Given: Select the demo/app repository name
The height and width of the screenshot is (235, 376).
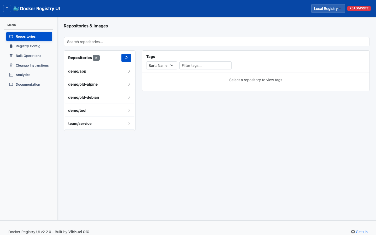Looking at the screenshot, I should [77, 71].
